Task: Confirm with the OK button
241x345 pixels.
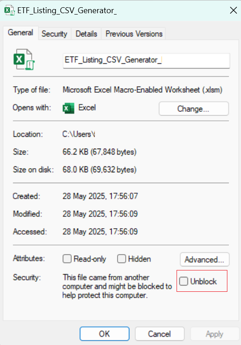Action: point(104,334)
